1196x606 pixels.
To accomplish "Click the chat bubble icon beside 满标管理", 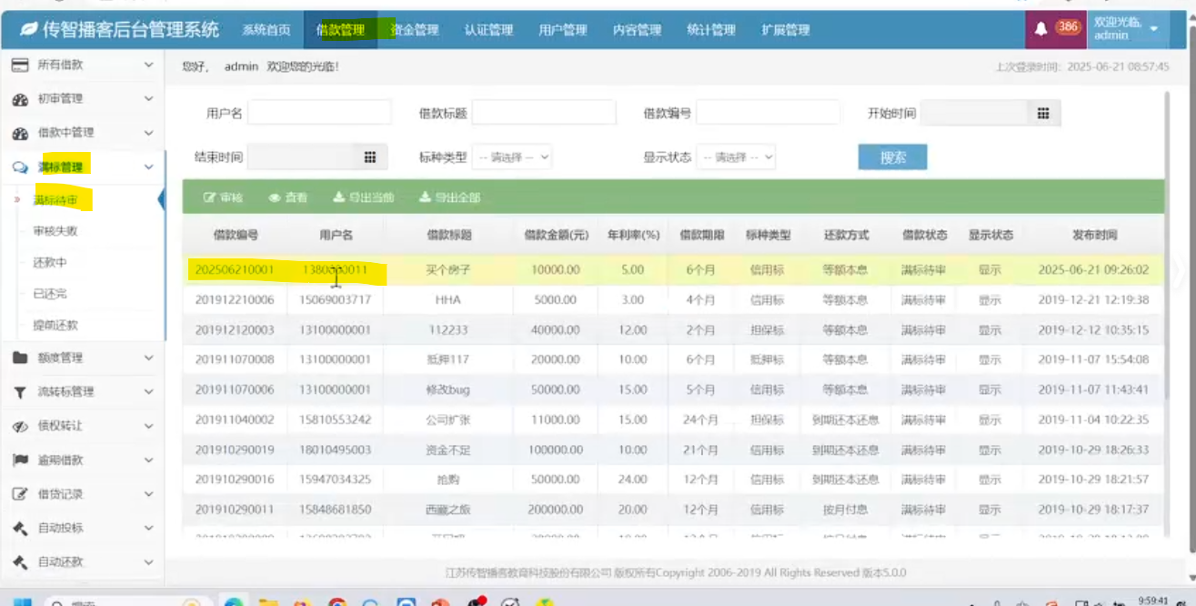I will point(20,167).
